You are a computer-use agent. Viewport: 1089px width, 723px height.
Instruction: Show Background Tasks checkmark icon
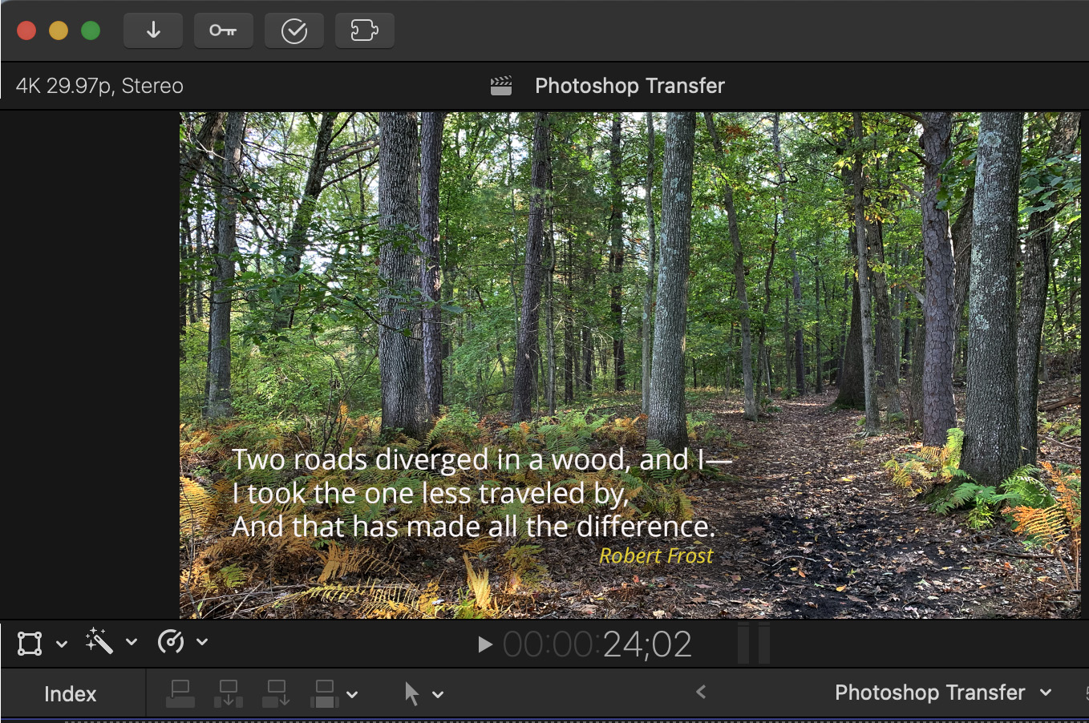pyautogui.click(x=294, y=31)
